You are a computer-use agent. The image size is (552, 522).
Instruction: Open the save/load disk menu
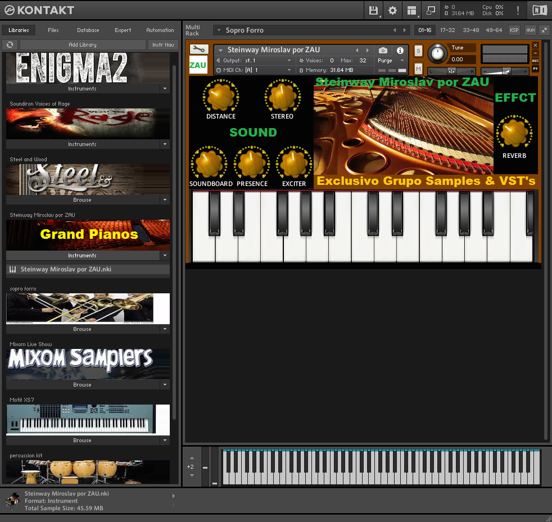pos(373,11)
